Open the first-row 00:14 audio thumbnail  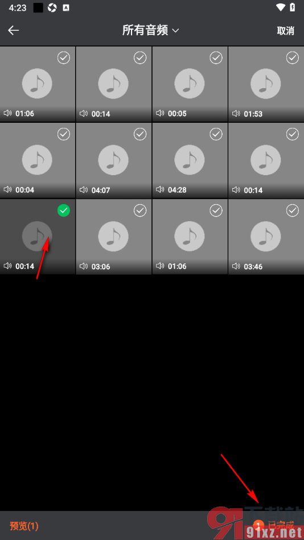(x=113, y=84)
